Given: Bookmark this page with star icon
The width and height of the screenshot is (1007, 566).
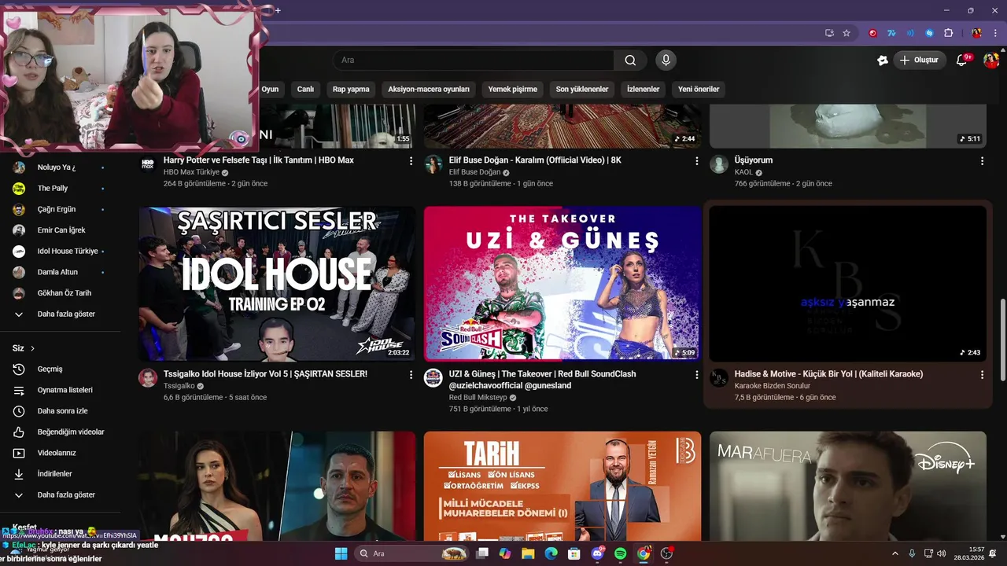Looking at the screenshot, I should 847,33.
